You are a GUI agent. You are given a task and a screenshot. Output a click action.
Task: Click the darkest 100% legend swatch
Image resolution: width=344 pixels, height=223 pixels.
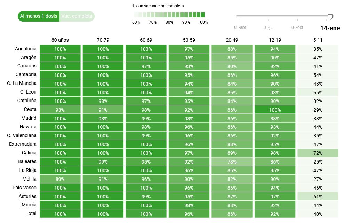point(202,15)
